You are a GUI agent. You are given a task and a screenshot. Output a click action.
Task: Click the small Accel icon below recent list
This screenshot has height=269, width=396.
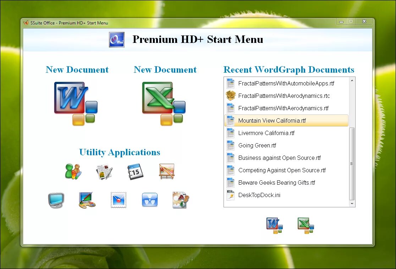pos(306,226)
